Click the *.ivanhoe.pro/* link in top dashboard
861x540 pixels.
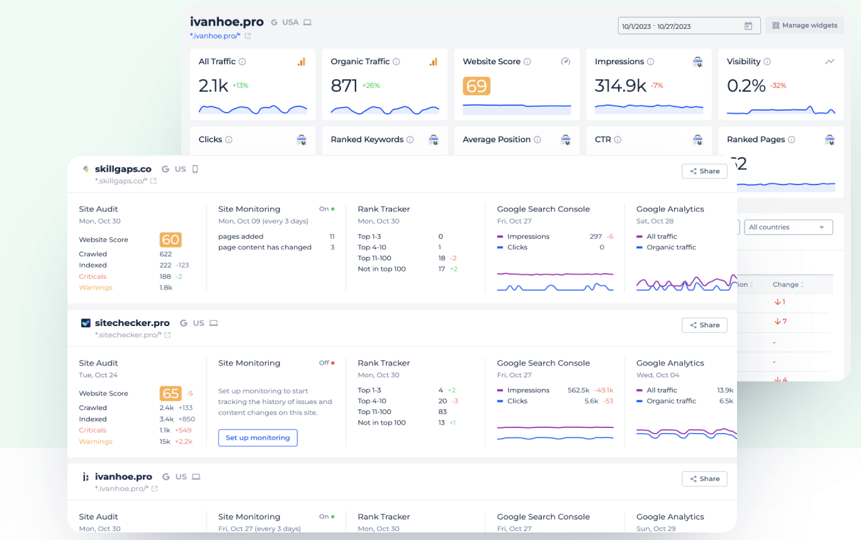coord(215,37)
